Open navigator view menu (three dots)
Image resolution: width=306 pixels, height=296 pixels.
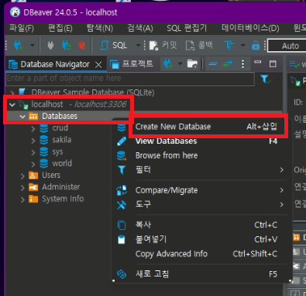tap(242, 64)
